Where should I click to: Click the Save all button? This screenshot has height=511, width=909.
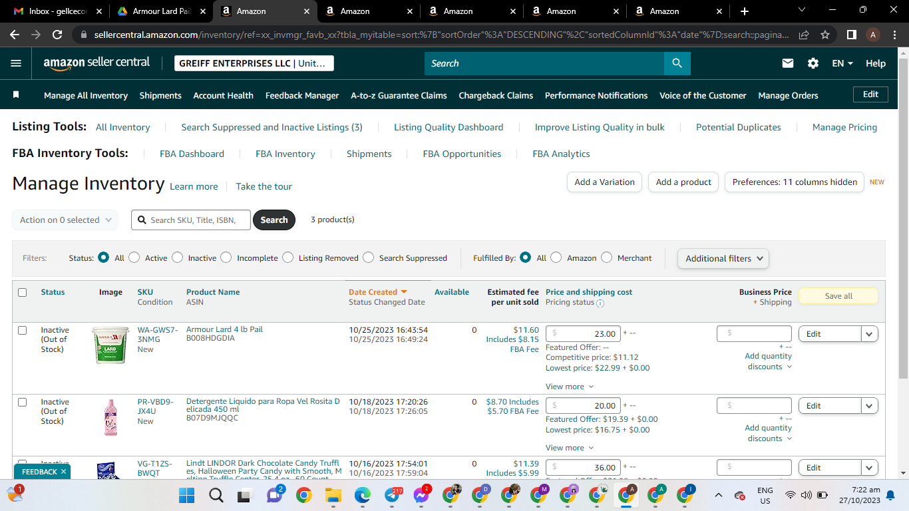coord(838,296)
